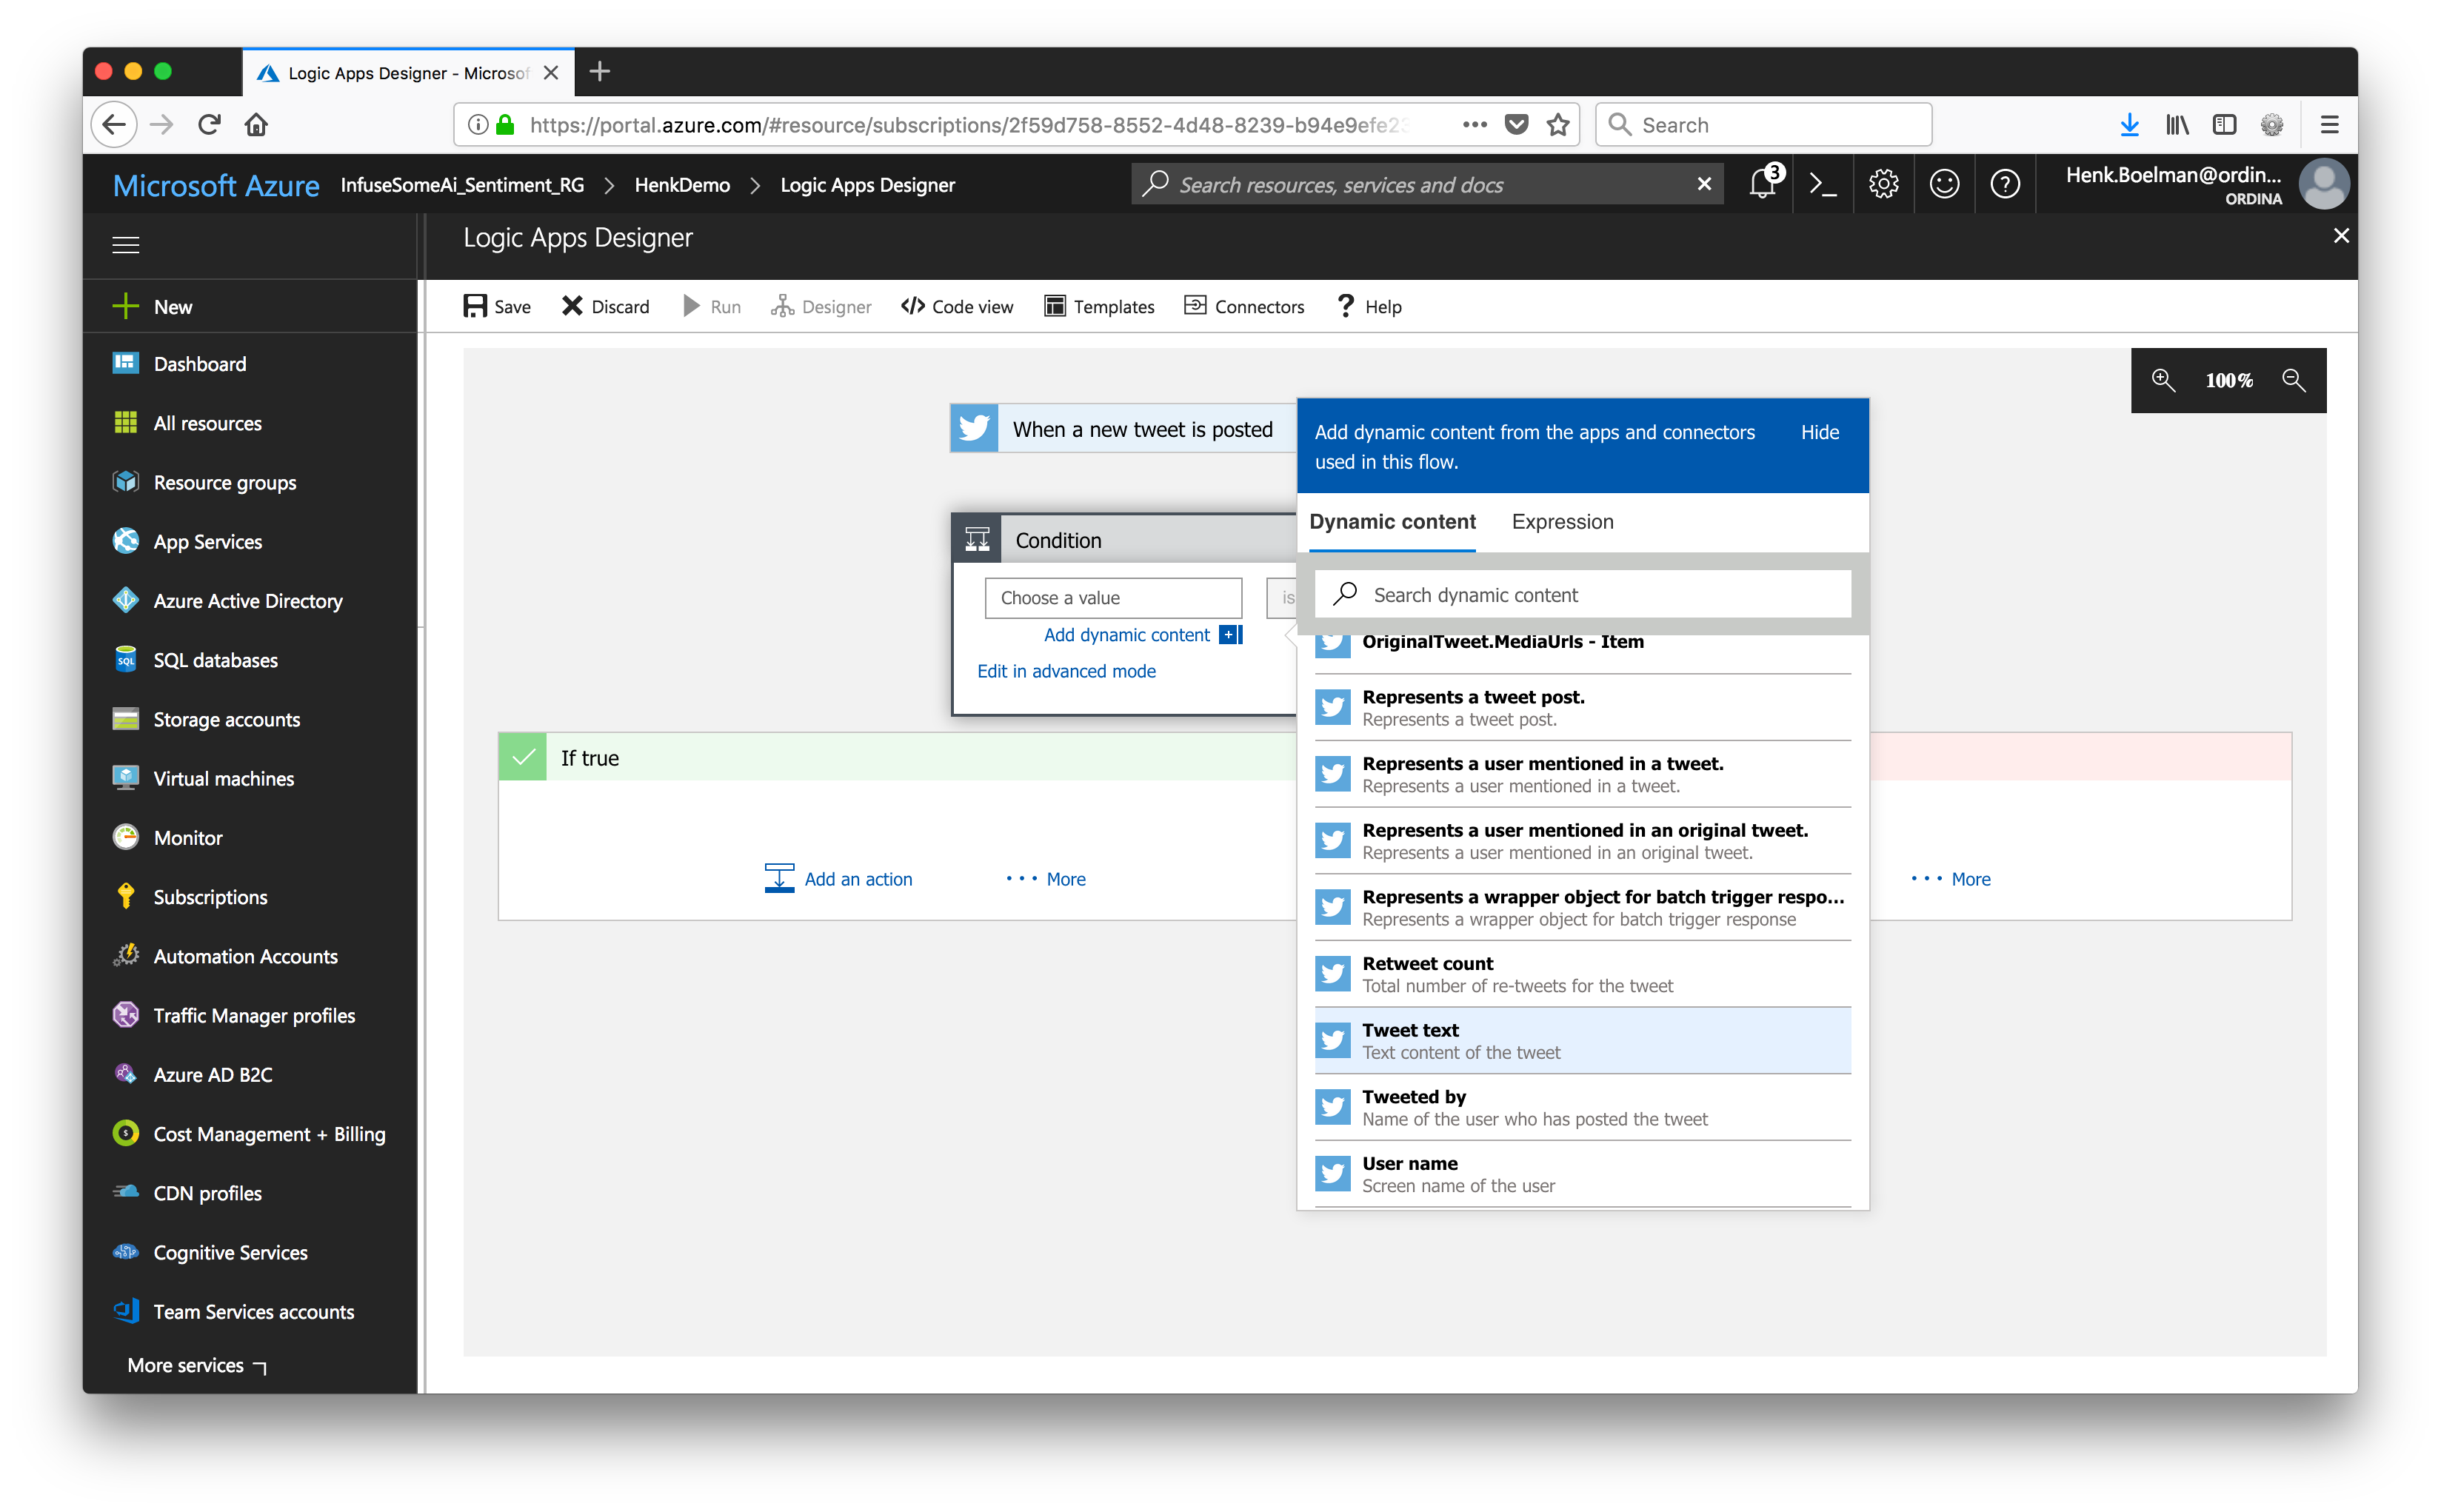Expand More services in sidebar
Image resolution: width=2441 pixels, height=1512 pixels.
196,1365
